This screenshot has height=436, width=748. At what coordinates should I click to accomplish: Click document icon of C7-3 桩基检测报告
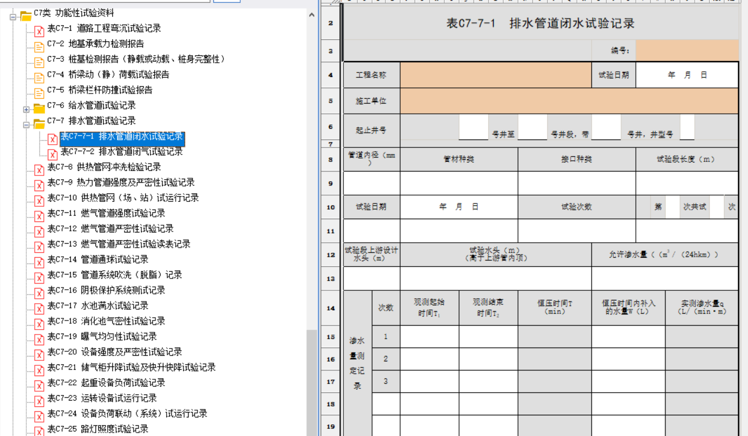pos(39,62)
